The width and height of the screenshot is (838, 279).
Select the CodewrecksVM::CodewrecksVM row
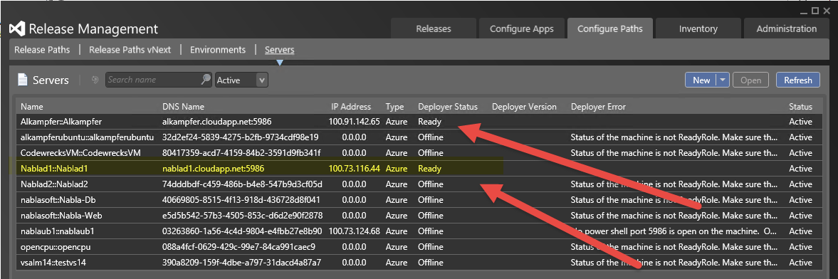tap(419, 153)
